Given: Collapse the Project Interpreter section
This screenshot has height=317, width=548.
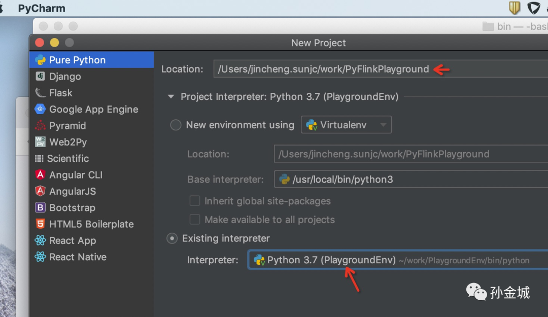Looking at the screenshot, I should (x=171, y=96).
